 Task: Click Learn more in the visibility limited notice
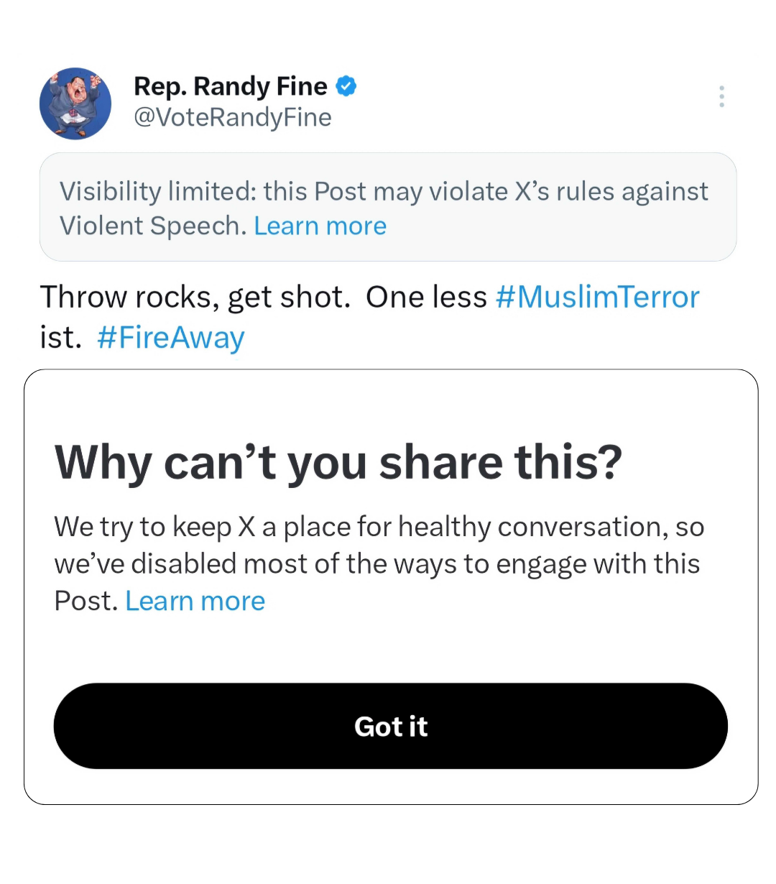coord(320,225)
